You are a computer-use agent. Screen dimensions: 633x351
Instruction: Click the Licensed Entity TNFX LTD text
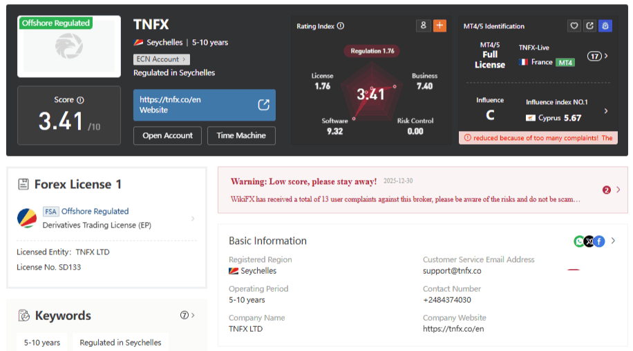pyautogui.click(x=63, y=252)
